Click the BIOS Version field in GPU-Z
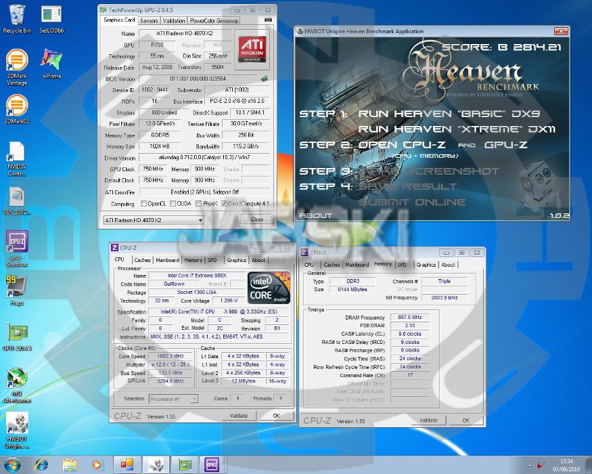The image size is (592, 474). pos(198,79)
